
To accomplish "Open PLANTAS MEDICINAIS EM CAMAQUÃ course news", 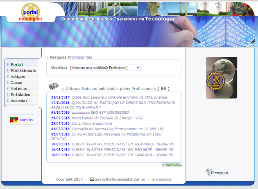I will tap(122, 155).
